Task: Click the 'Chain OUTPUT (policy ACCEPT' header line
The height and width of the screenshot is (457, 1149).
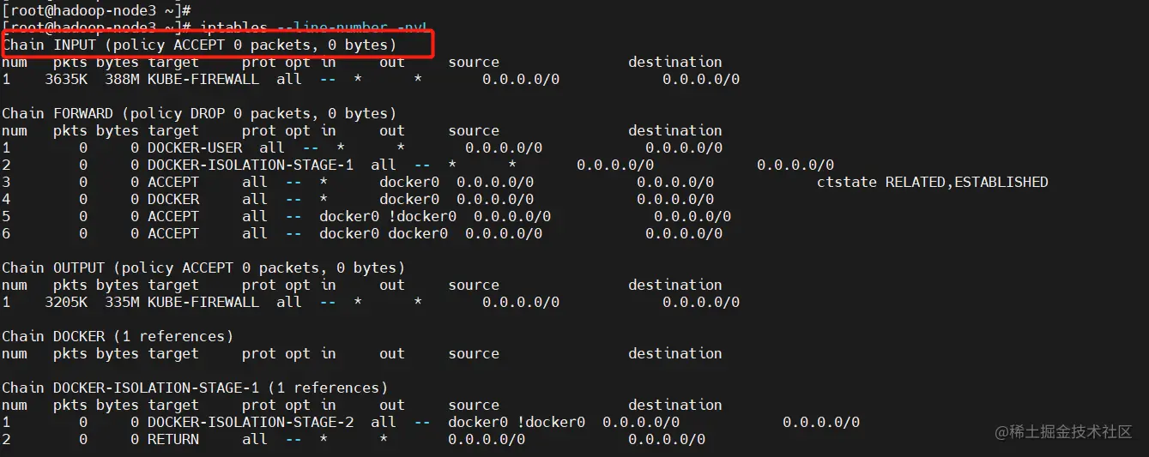Action: 203,268
